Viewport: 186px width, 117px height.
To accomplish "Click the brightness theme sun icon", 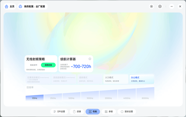I will 151,6.
